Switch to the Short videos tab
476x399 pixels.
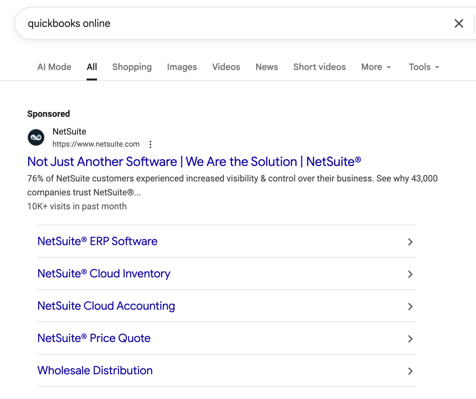point(320,67)
